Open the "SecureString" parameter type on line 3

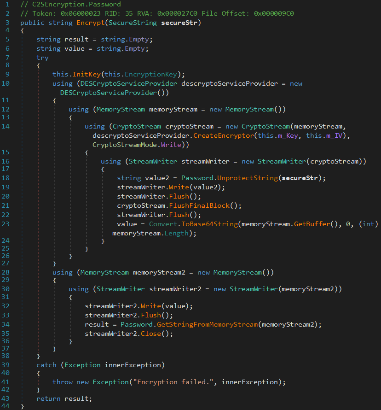click(133, 23)
